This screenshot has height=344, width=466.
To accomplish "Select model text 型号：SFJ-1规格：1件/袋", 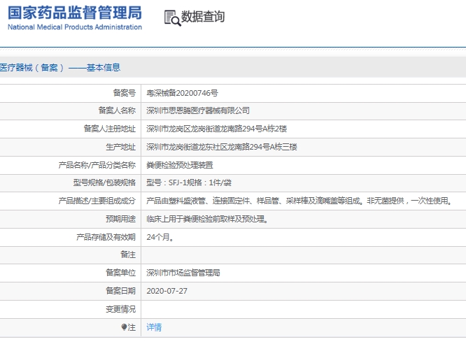I will pyautogui.click(x=189, y=182).
